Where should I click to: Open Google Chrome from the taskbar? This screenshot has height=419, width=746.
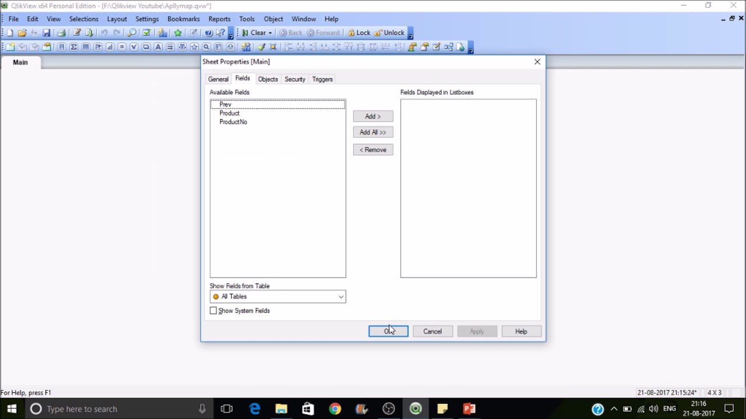pos(335,409)
